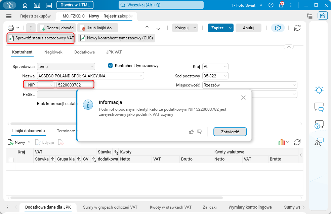Screen dimensions: 331x214
Task: Switch to Zaliczki tab
Action: 210,207
